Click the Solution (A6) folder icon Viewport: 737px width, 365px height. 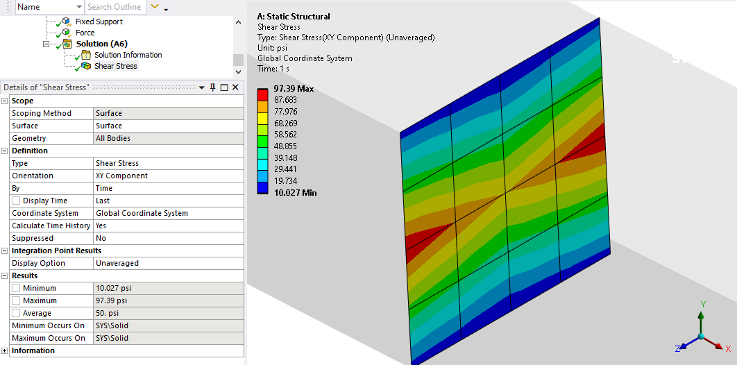tap(67, 44)
